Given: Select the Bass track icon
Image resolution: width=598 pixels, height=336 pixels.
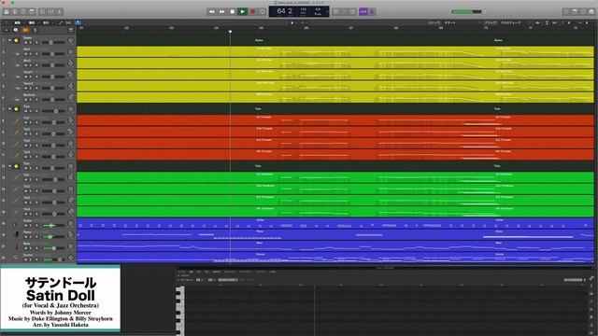Looking at the screenshot, I should pyautogui.click(x=17, y=246).
